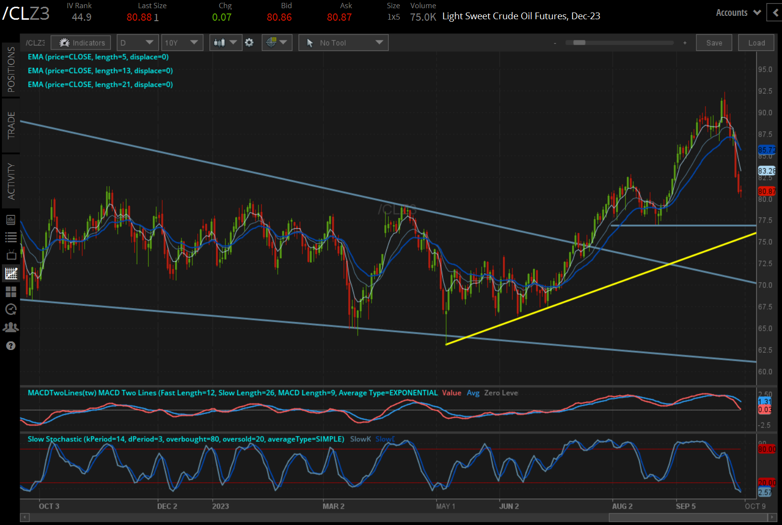Image resolution: width=782 pixels, height=525 pixels.
Task: Open the four-square grid icon in sidebar
Action: coord(11,292)
